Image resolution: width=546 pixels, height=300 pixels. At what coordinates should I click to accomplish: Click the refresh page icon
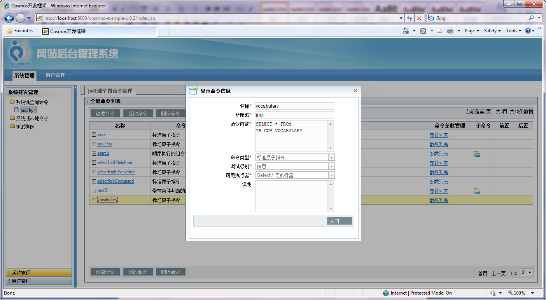(x=409, y=18)
